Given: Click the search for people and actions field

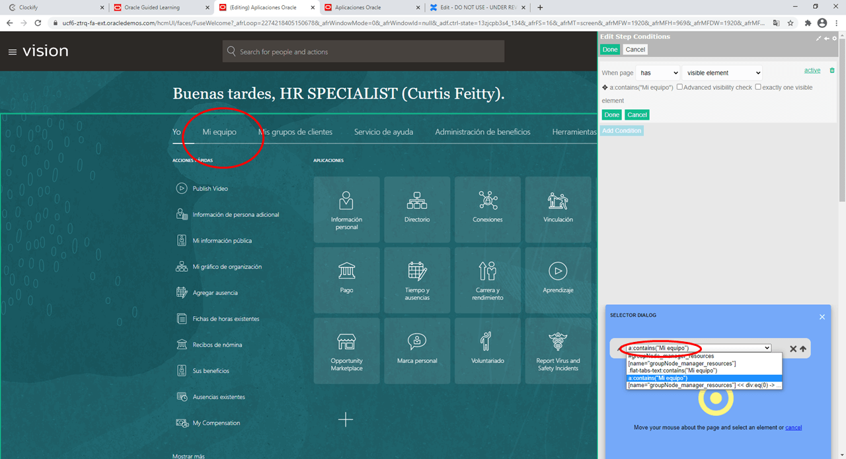Looking at the screenshot, I should coord(364,52).
